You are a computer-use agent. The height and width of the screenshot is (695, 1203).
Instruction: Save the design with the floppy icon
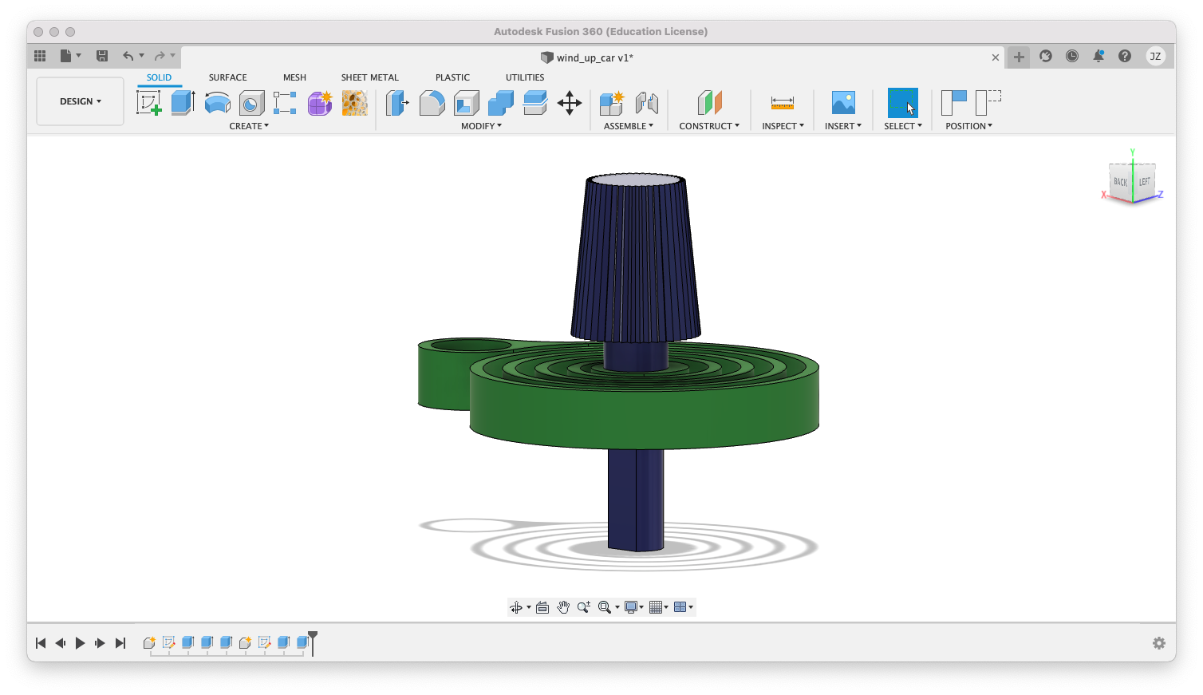click(102, 56)
